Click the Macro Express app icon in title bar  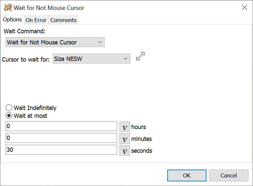point(8,8)
